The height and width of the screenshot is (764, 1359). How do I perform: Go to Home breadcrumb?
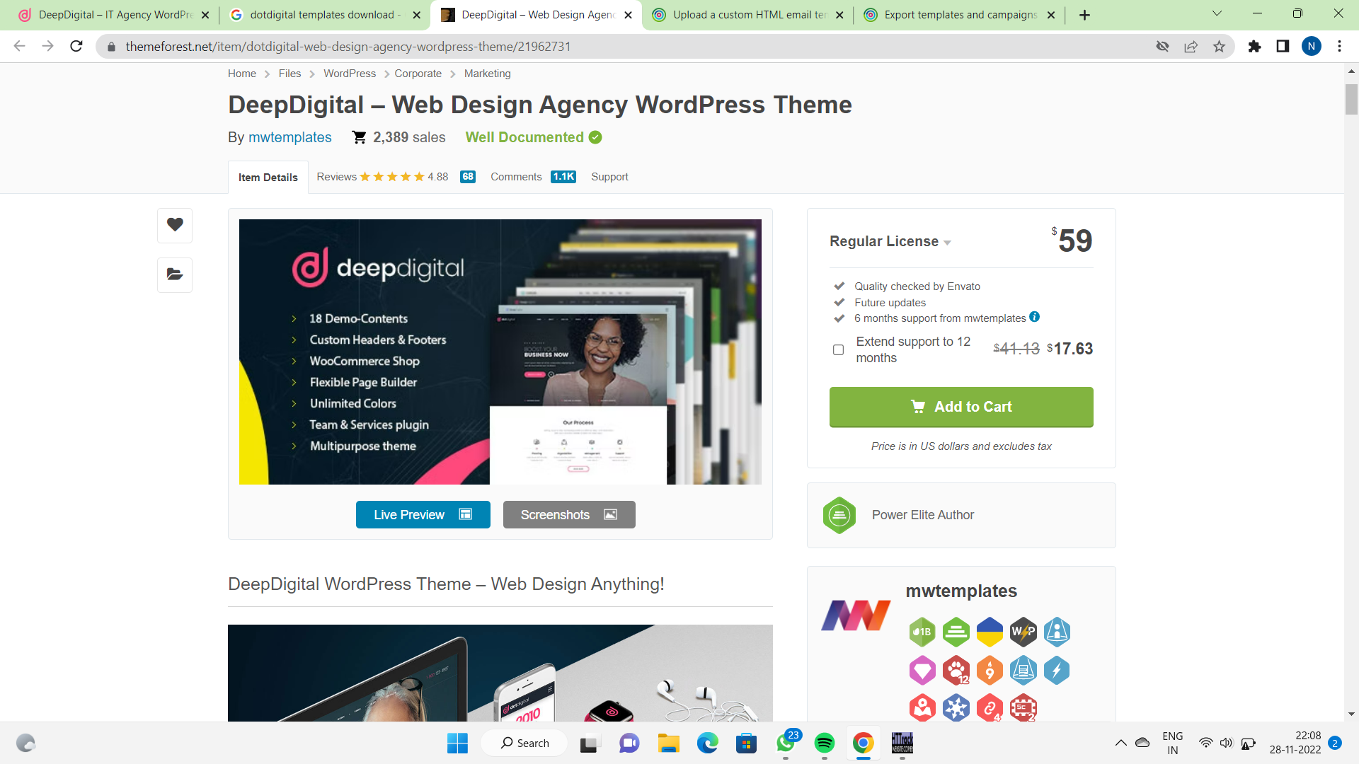pyautogui.click(x=242, y=74)
